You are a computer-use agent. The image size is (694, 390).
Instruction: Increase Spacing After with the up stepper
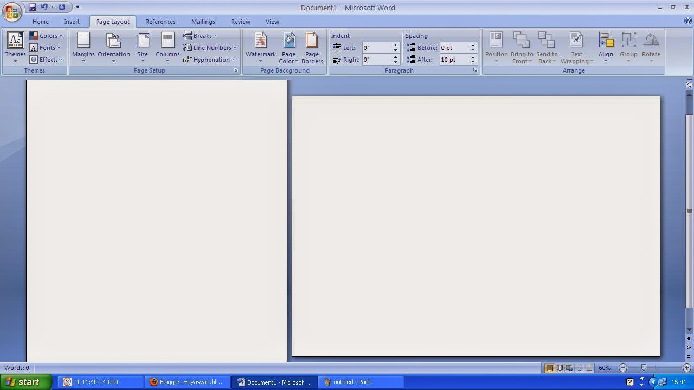(x=472, y=57)
